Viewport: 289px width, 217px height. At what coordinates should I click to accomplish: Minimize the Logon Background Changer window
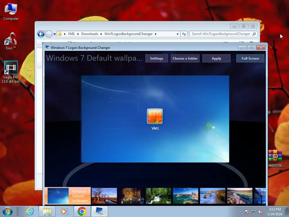242,48
